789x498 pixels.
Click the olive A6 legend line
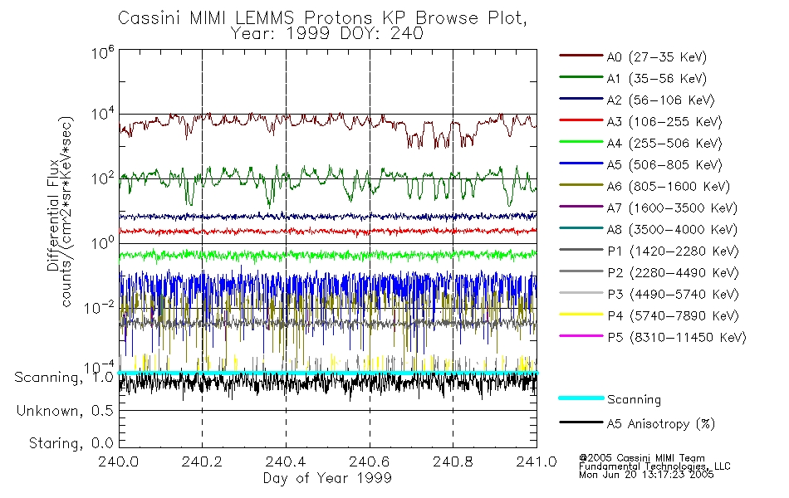pos(581,185)
